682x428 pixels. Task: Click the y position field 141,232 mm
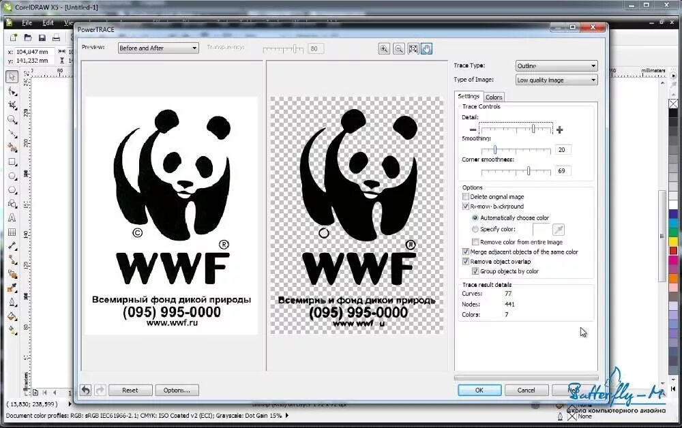(x=35, y=61)
